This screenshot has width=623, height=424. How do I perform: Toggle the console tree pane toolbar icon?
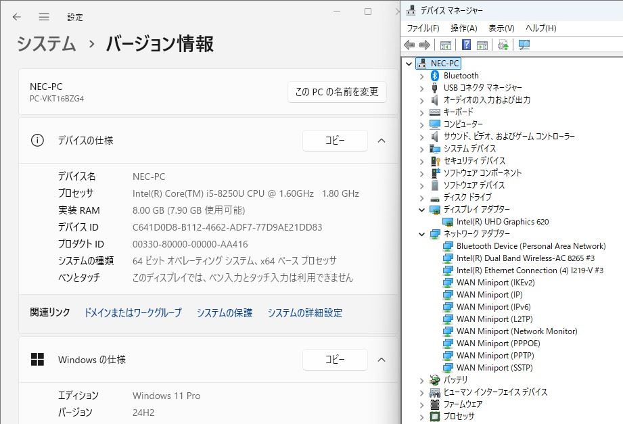click(445, 45)
